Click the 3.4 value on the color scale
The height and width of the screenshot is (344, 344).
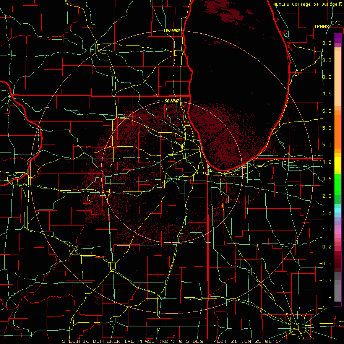tap(327, 179)
